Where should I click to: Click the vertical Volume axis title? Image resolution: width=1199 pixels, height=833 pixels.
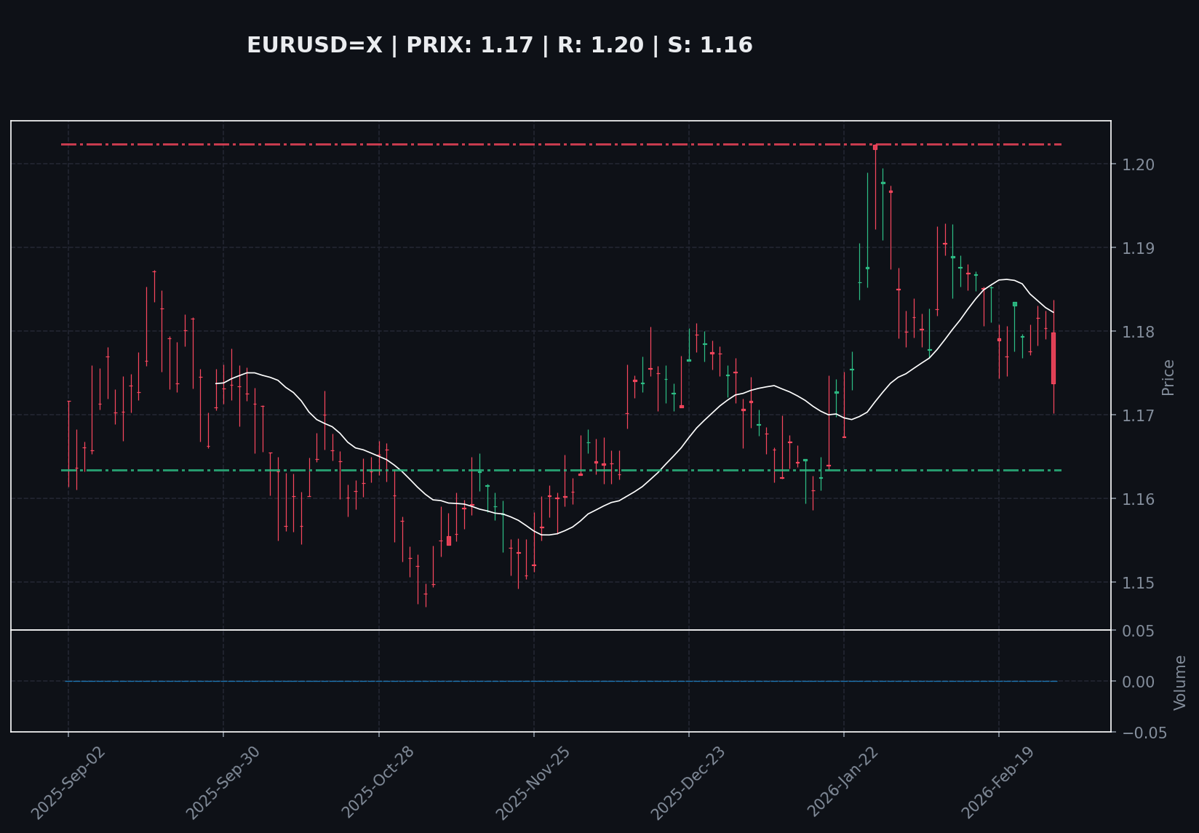tap(1179, 682)
